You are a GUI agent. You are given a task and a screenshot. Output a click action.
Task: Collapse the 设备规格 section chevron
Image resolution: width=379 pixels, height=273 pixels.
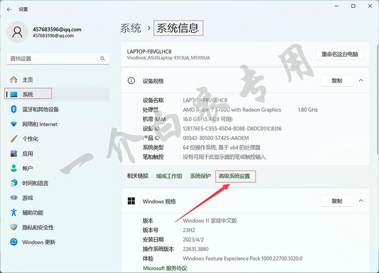[x=361, y=80]
